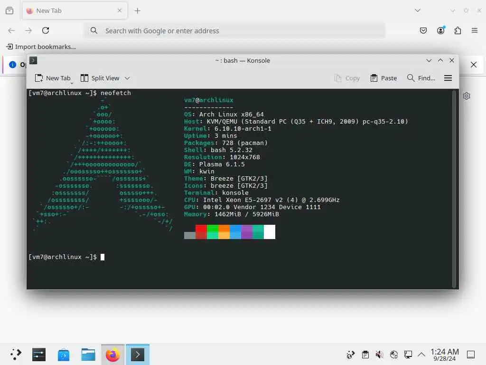486x365 pixels.
Task: Open the clock showing 1:24 AM
Action: click(x=444, y=355)
